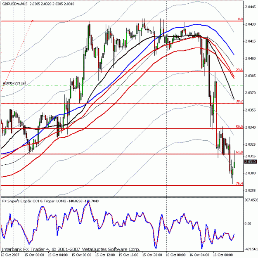Click the indicator 0.00 scale label
The height and width of the screenshot is (258, 258).
[x=248, y=224]
